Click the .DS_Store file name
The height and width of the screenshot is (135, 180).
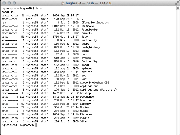pyautogui.click(x=88, y=26)
